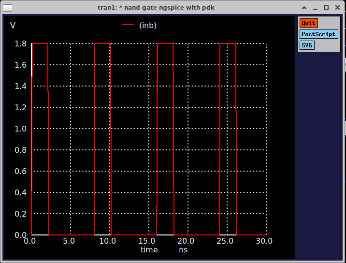Image resolution: width=346 pixels, height=263 pixels.
Task: Click the 30.0 tick on the time axis
Action: pyautogui.click(x=264, y=241)
